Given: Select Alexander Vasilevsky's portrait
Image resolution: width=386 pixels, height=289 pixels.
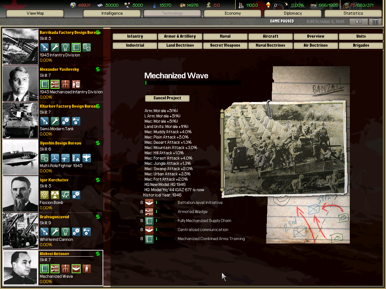Looking at the screenshot, I should (x=20, y=84).
